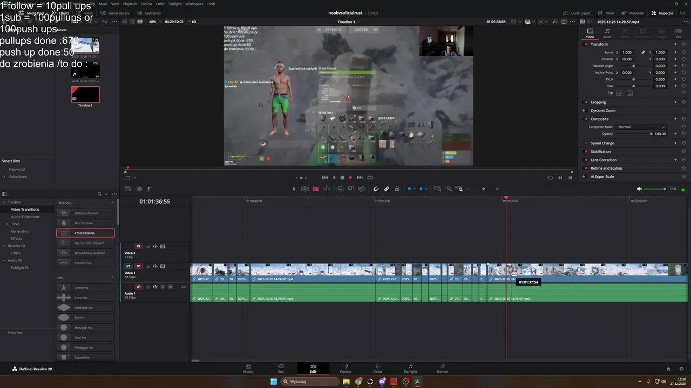The image size is (691, 388).
Task: Adjust the monitor volume slider
Action: coord(655,189)
